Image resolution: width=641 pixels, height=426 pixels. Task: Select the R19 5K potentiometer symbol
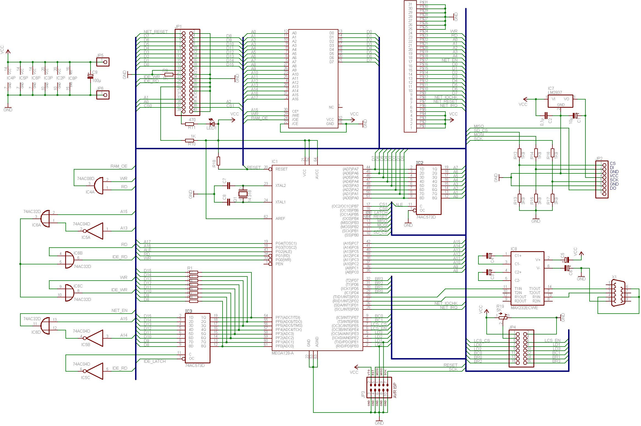point(503,317)
